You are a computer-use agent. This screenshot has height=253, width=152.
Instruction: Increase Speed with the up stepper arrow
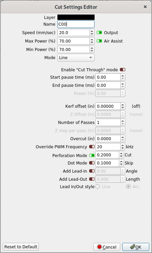92,31
